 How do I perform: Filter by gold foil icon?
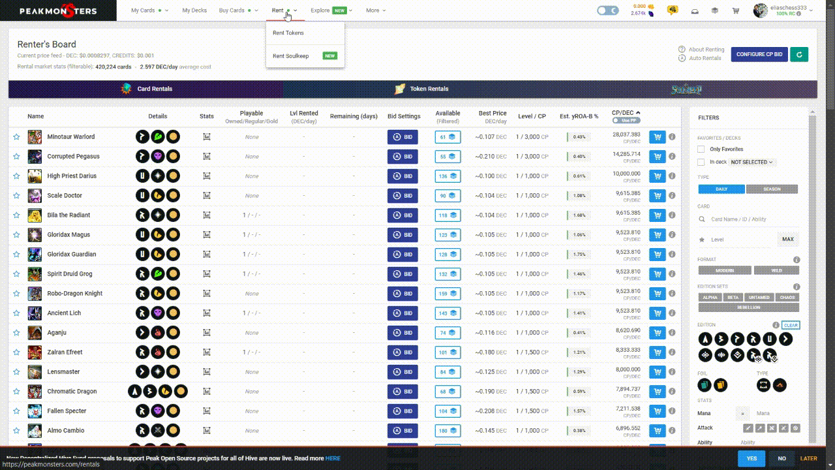click(720, 385)
